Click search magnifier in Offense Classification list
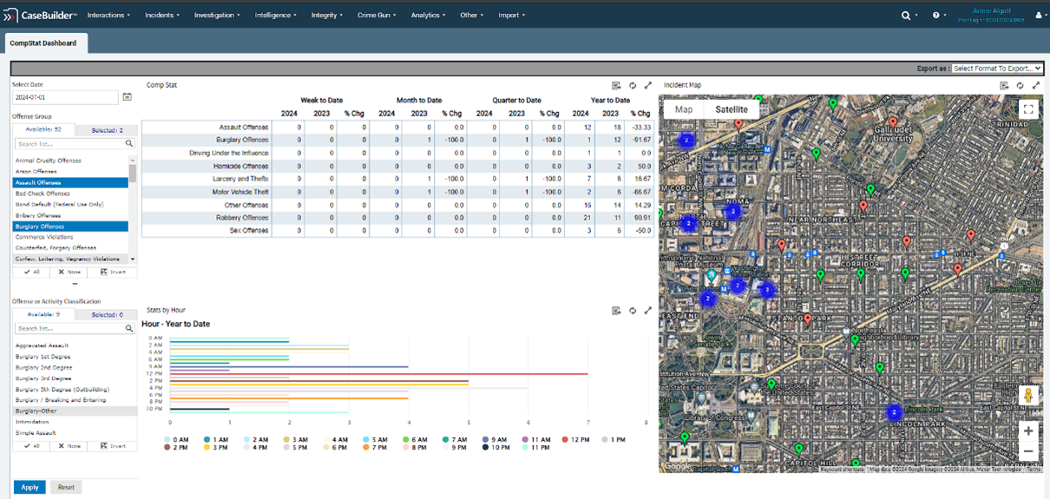This screenshot has width=1050, height=499. (129, 329)
